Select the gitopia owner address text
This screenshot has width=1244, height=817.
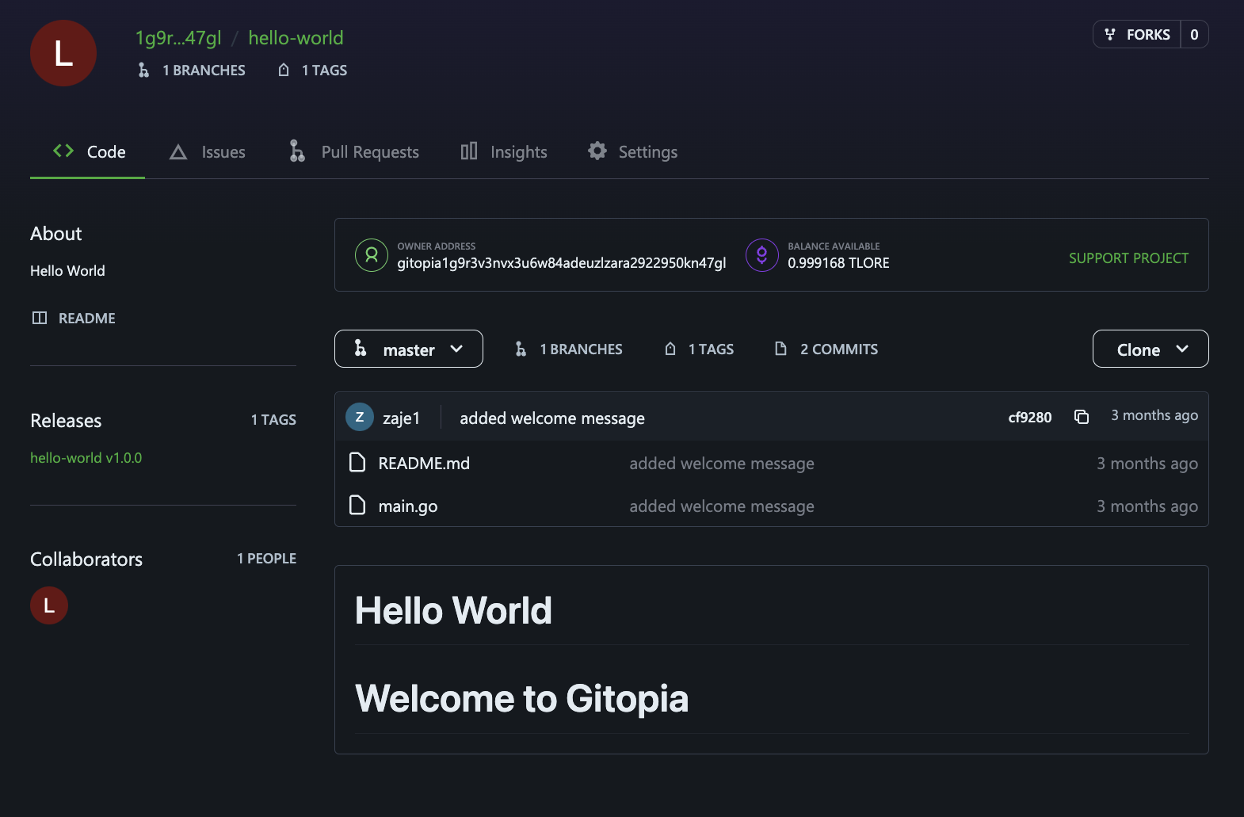pyautogui.click(x=561, y=263)
